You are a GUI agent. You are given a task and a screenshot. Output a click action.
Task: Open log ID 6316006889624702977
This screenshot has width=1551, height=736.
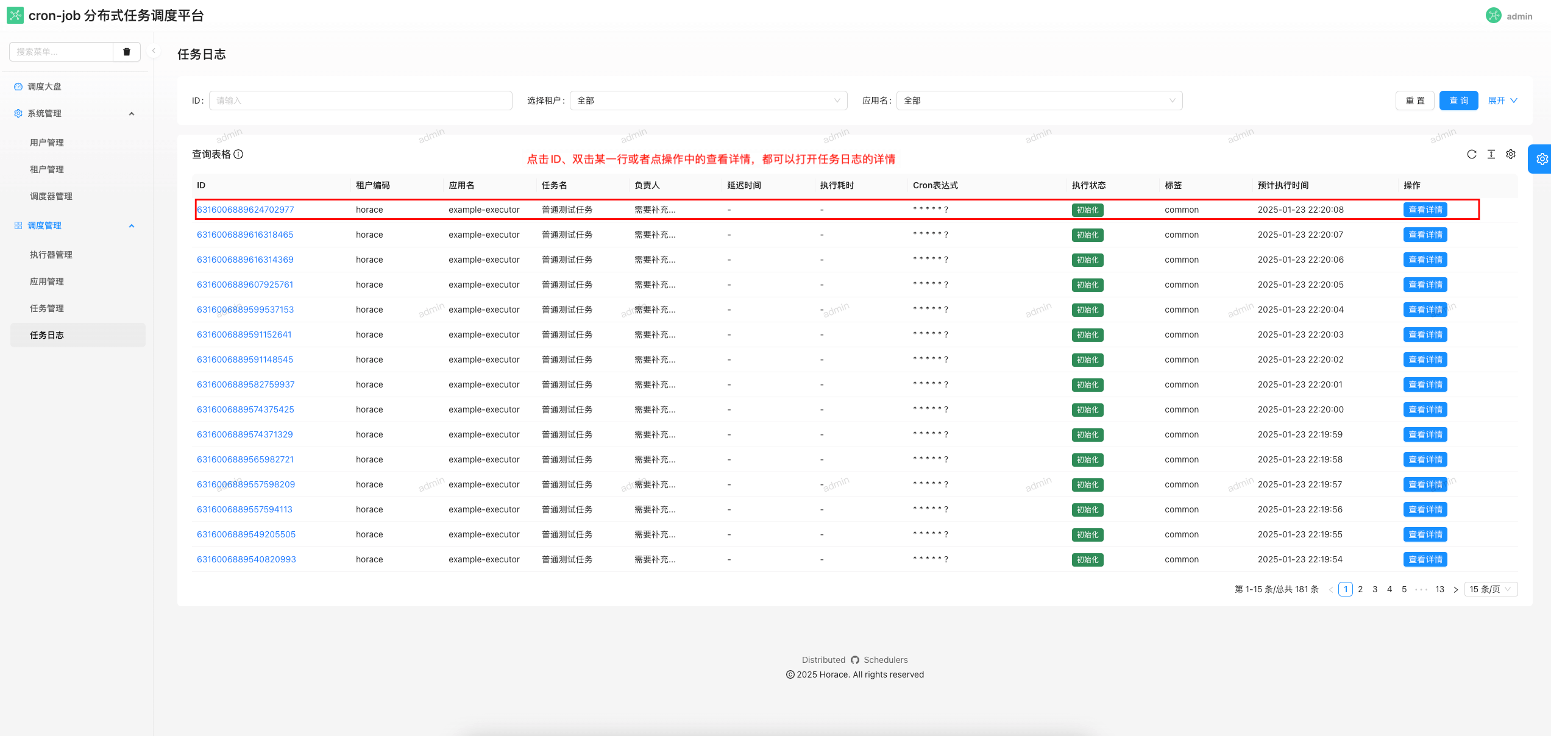(x=245, y=210)
